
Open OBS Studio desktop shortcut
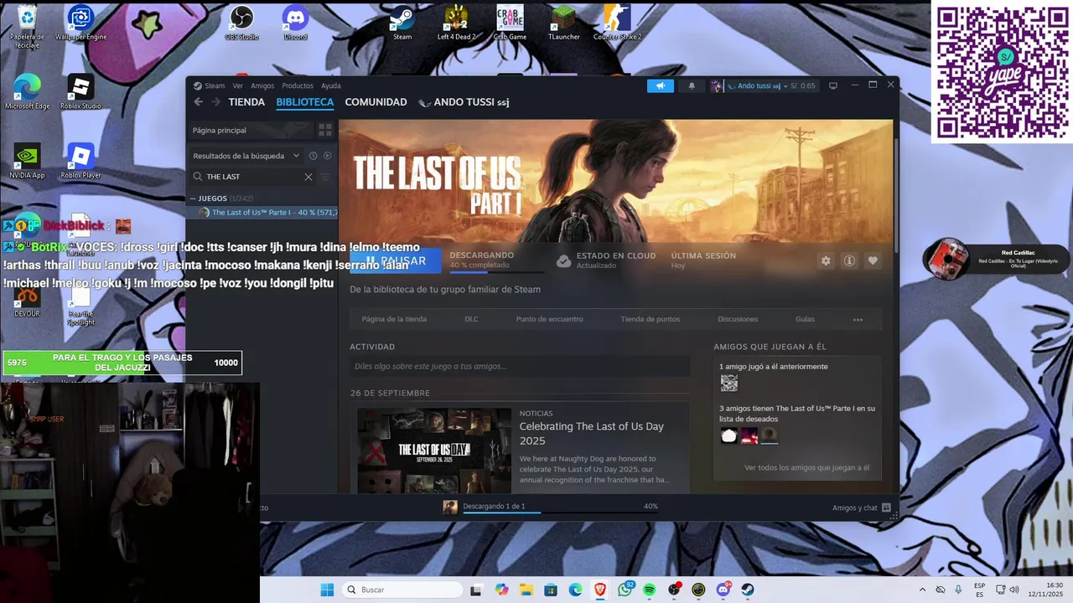coord(241,23)
